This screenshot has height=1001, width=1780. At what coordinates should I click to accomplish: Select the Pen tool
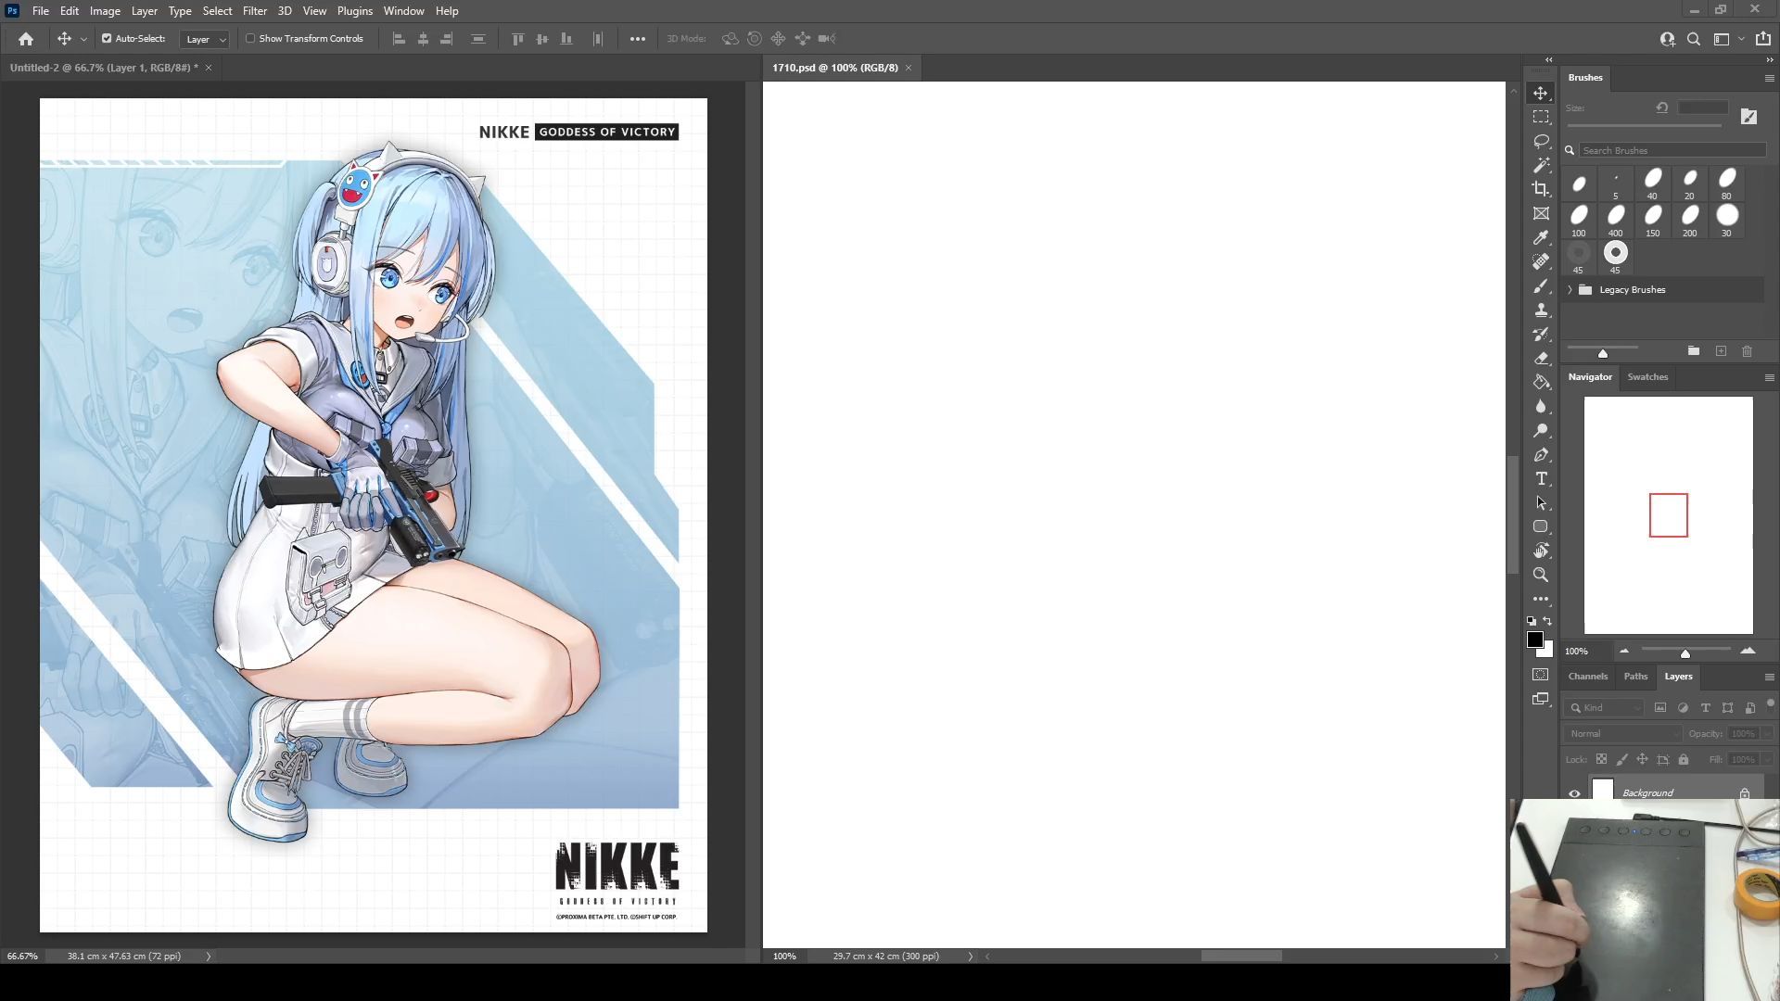(x=1541, y=454)
